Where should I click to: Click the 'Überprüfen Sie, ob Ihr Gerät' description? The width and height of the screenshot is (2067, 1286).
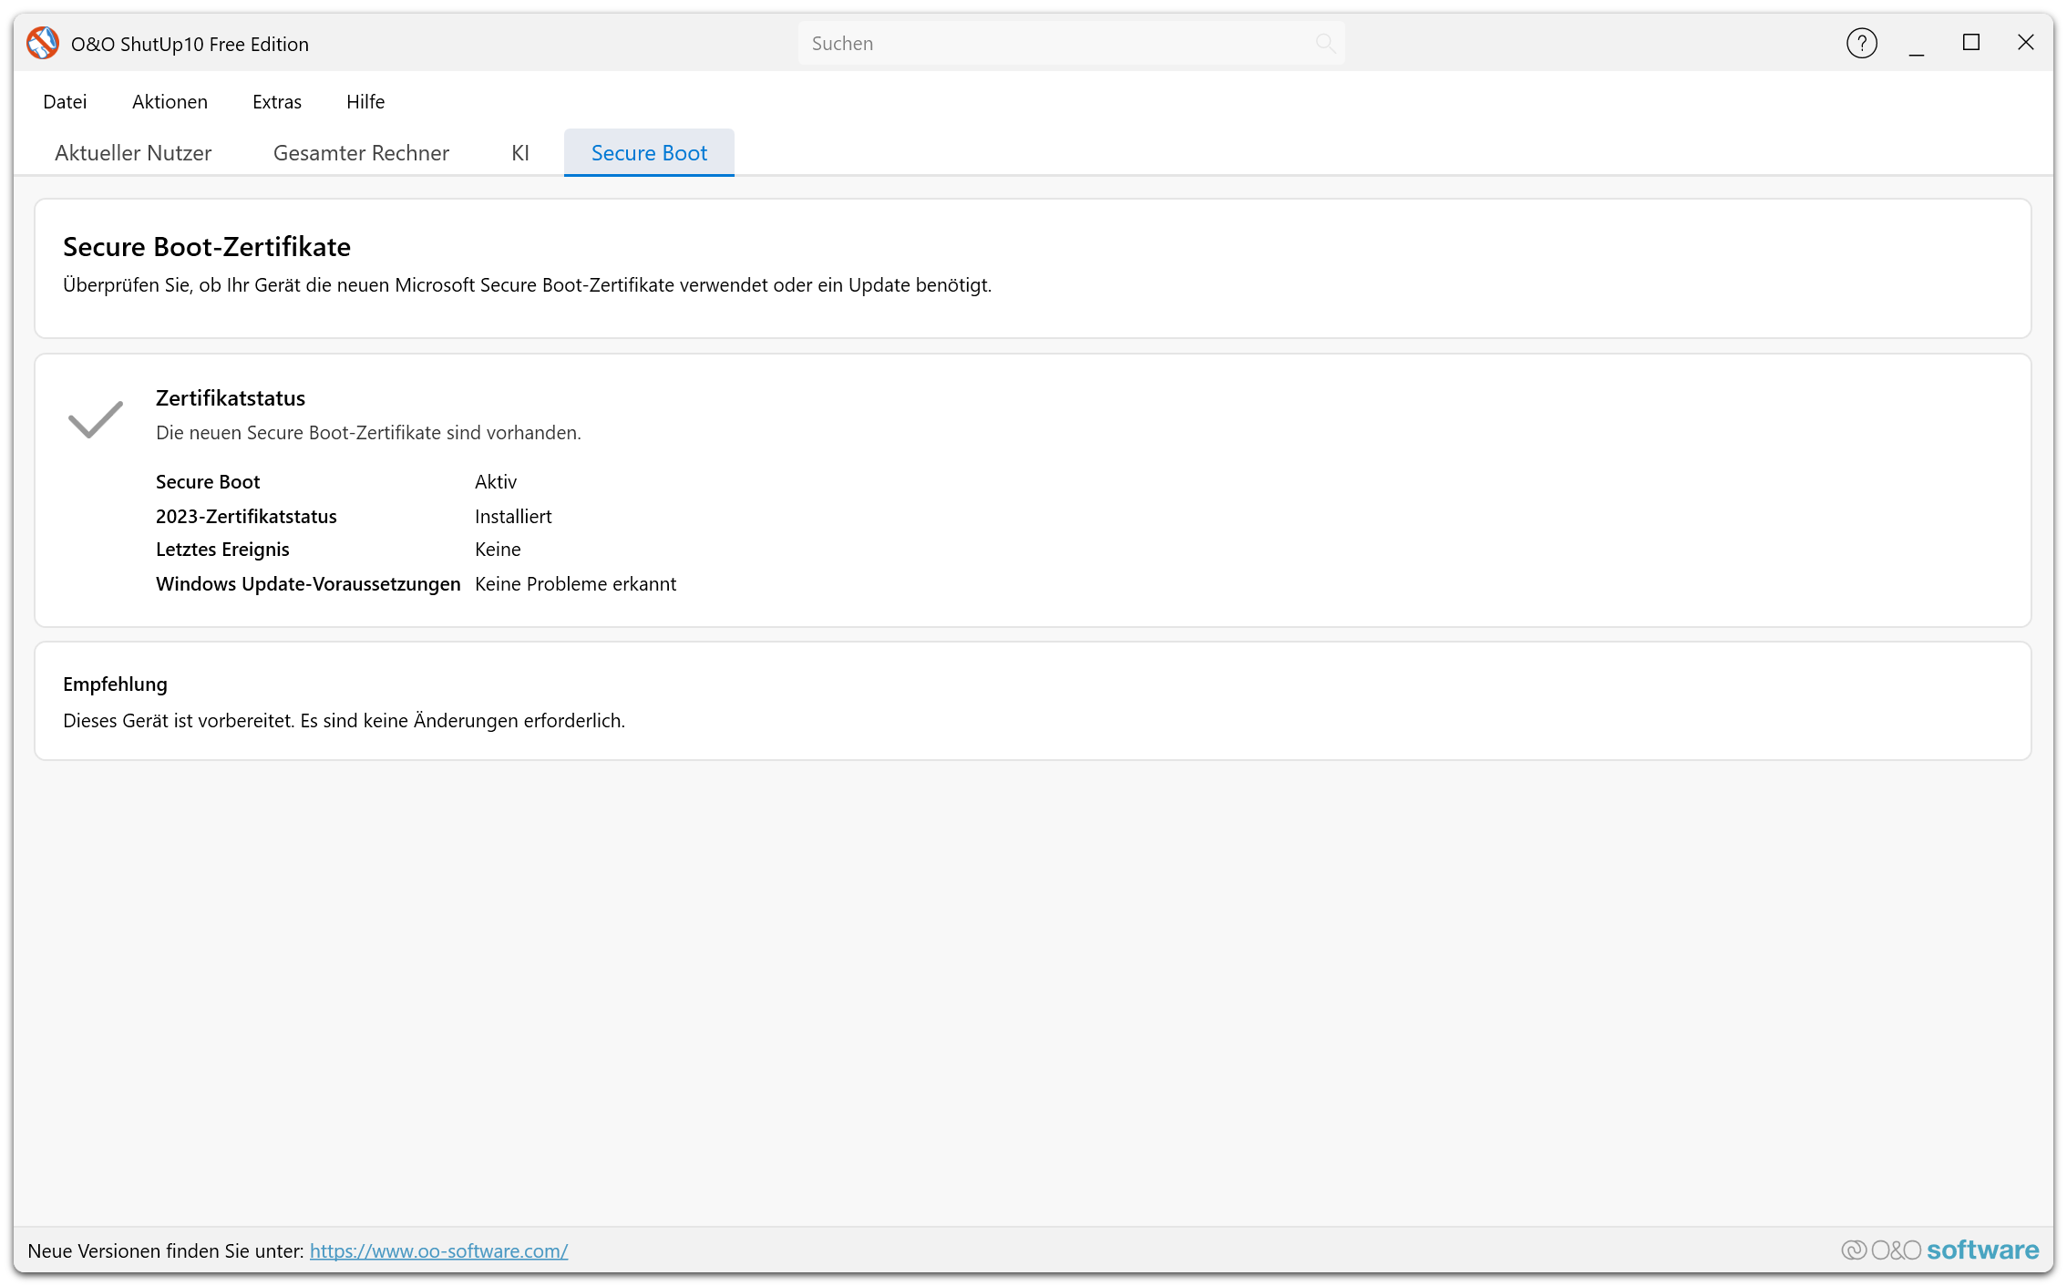(x=527, y=284)
